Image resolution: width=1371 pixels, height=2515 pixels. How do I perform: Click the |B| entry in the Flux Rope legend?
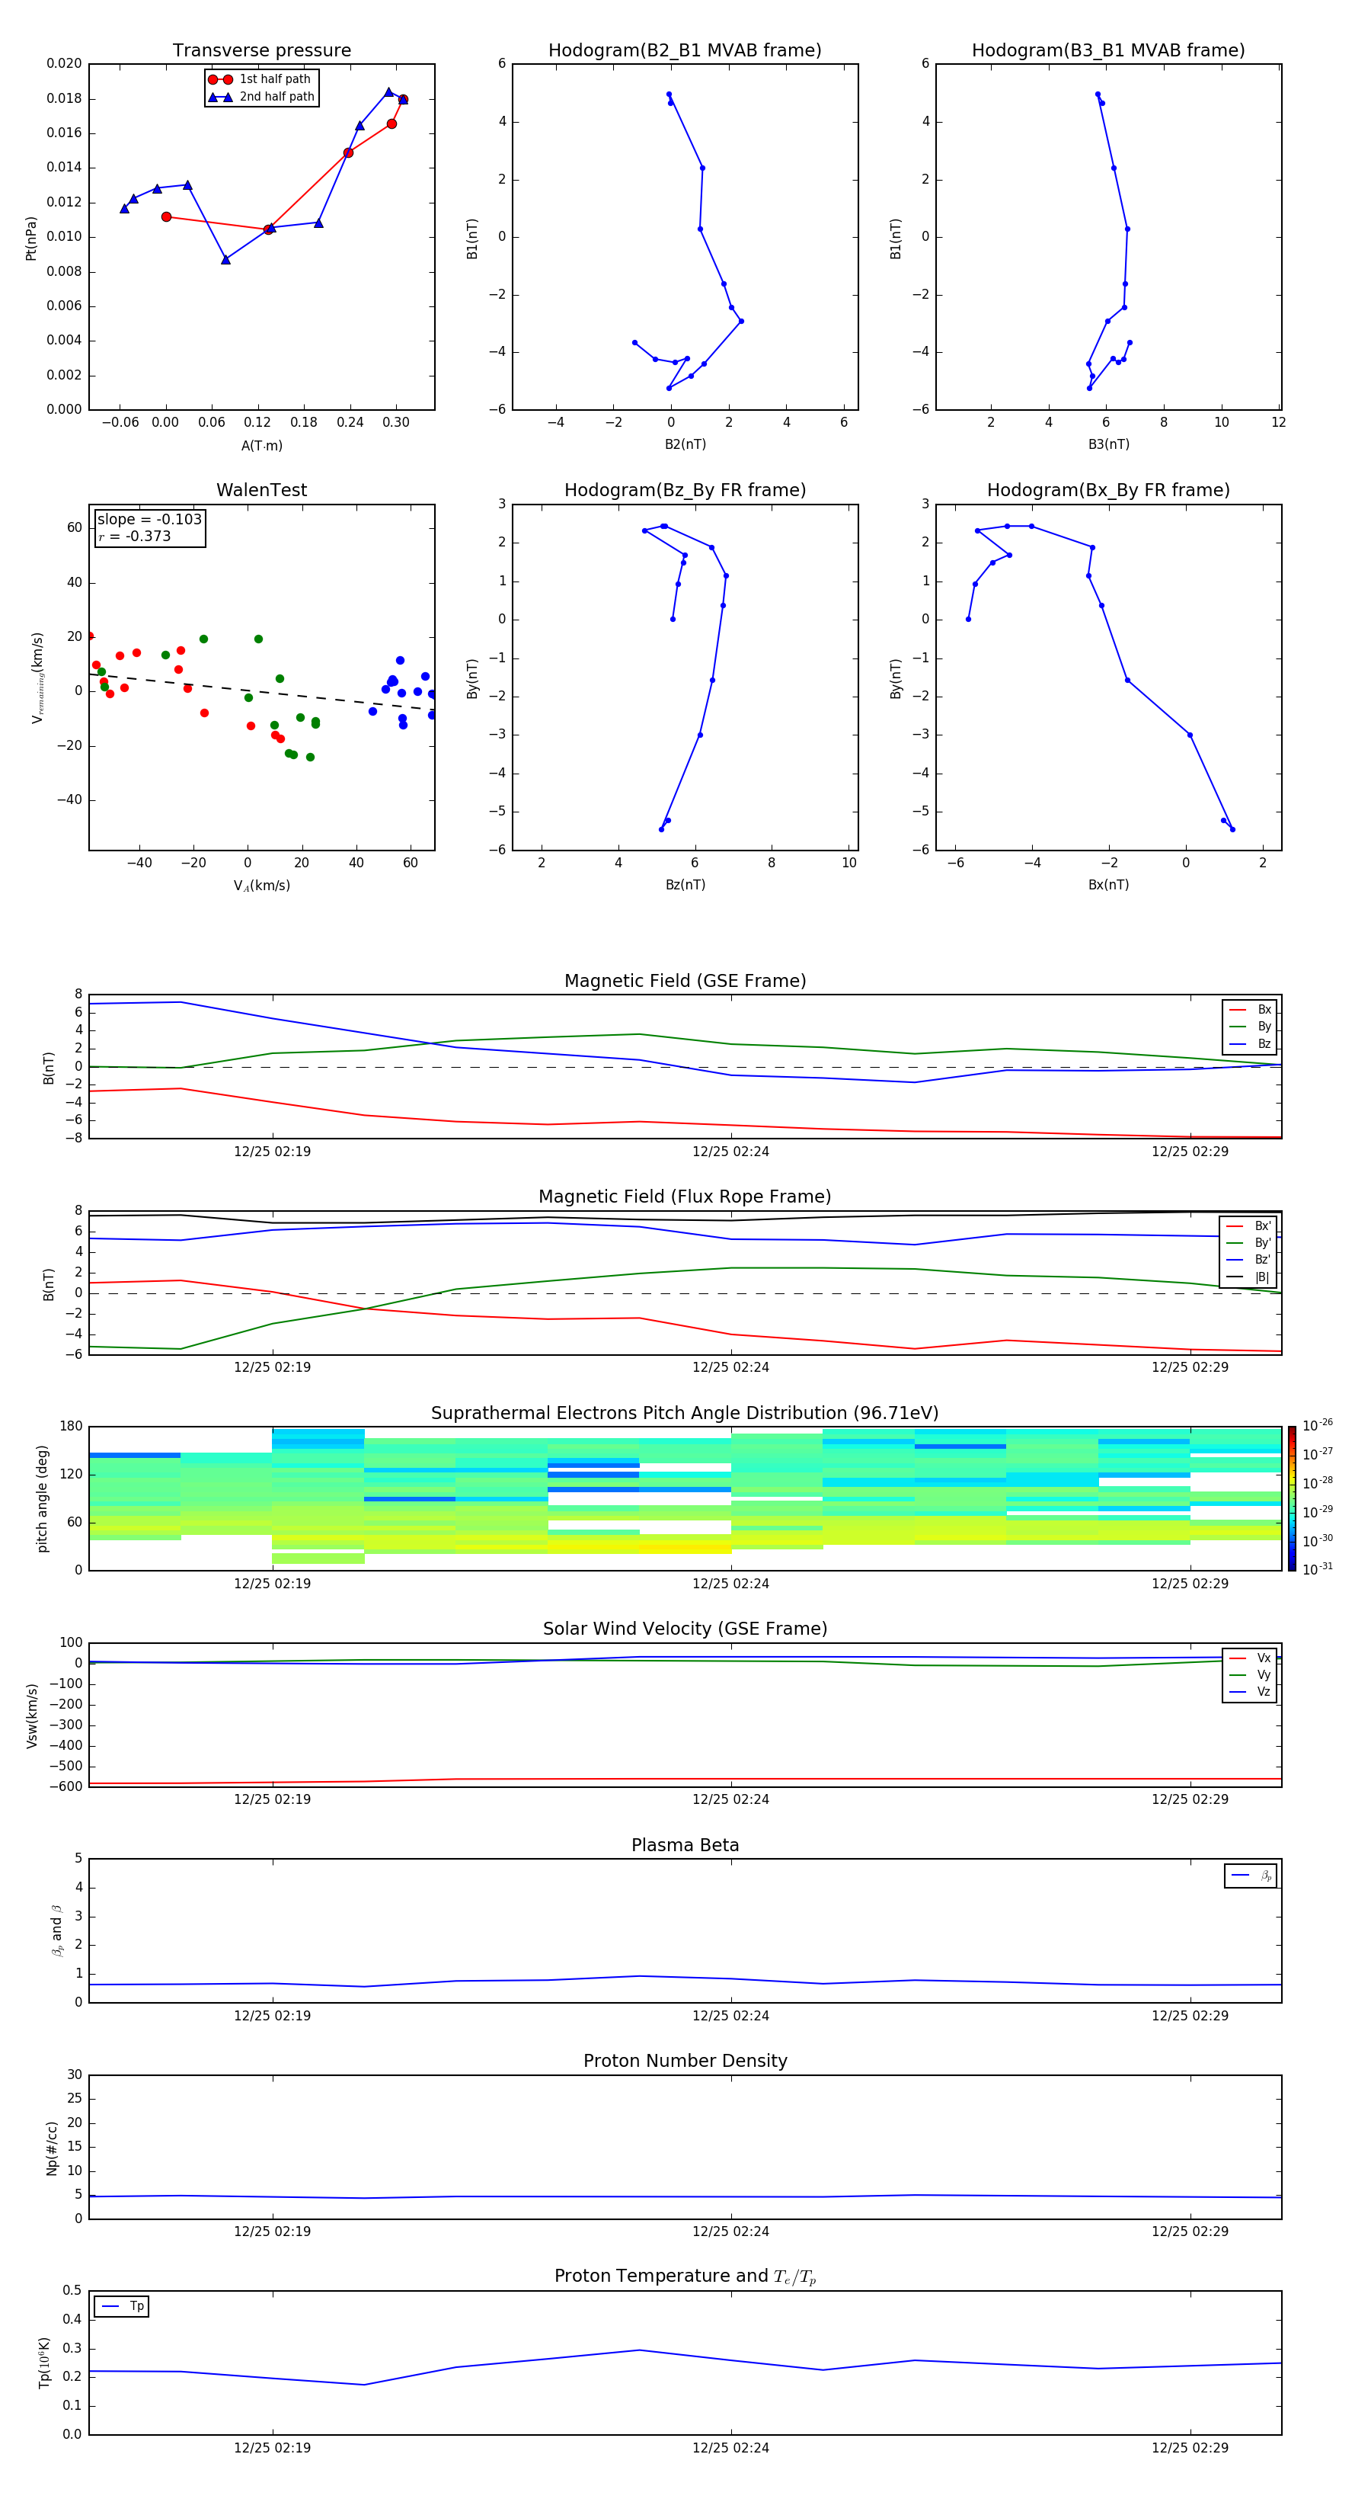(1248, 1277)
